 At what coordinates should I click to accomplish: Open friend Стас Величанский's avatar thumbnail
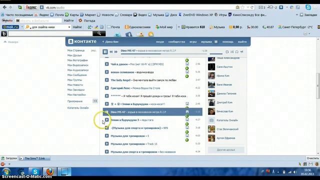(211, 129)
